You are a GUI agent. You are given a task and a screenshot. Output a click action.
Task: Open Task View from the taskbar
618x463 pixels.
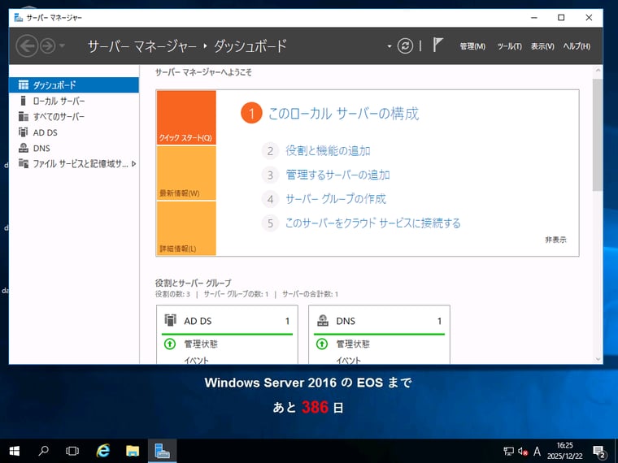tap(72, 451)
